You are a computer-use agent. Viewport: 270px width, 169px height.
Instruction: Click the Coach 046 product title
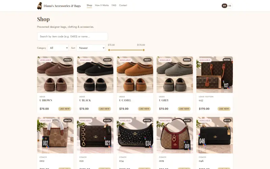(201, 161)
